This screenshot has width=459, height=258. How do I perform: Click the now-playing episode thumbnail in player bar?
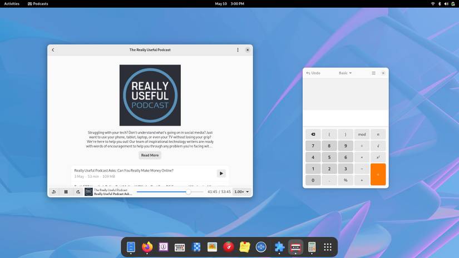[x=88, y=192]
